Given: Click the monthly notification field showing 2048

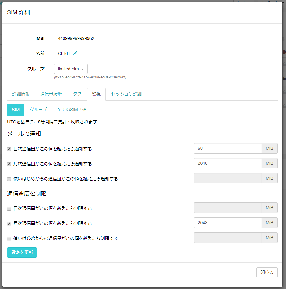Looking at the screenshot, I should coord(228,163).
